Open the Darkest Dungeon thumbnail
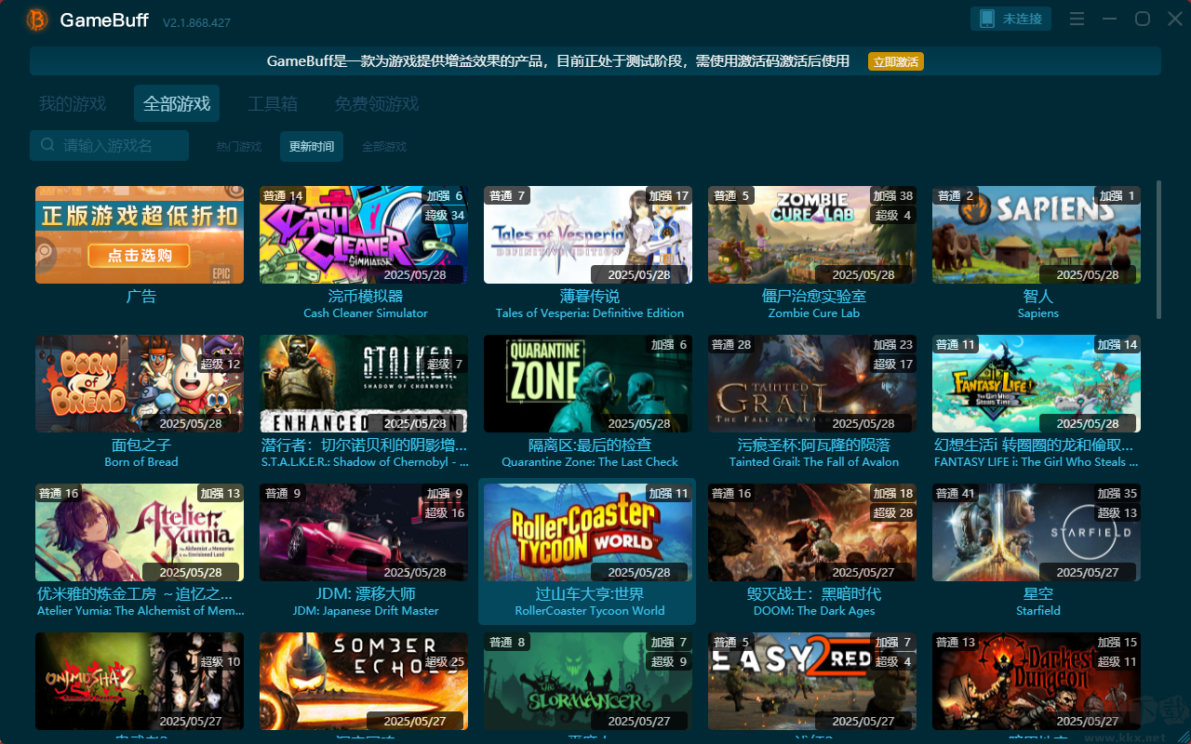This screenshot has width=1191, height=744. (1037, 681)
